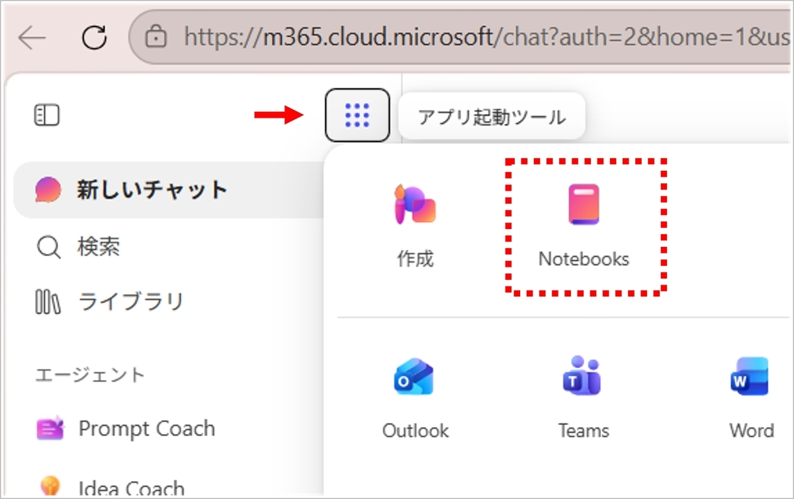Image resolution: width=794 pixels, height=499 pixels.
Task: Collapse the sidebar panel icon
Action: tap(47, 115)
